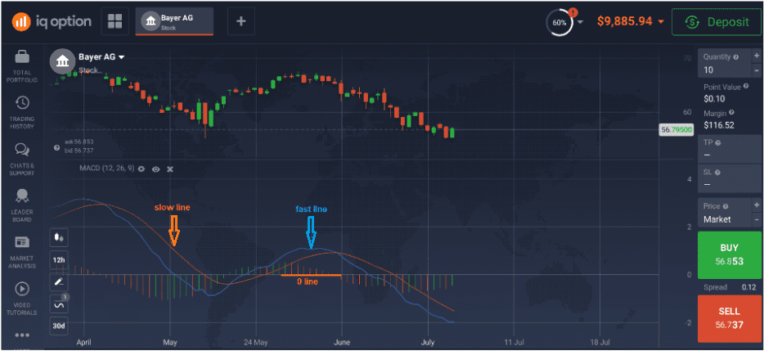The height and width of the screenshot is (351, 764).
Task: Expand the Bayer AG asset selector dropdown
Action: (x=101, y=57)
